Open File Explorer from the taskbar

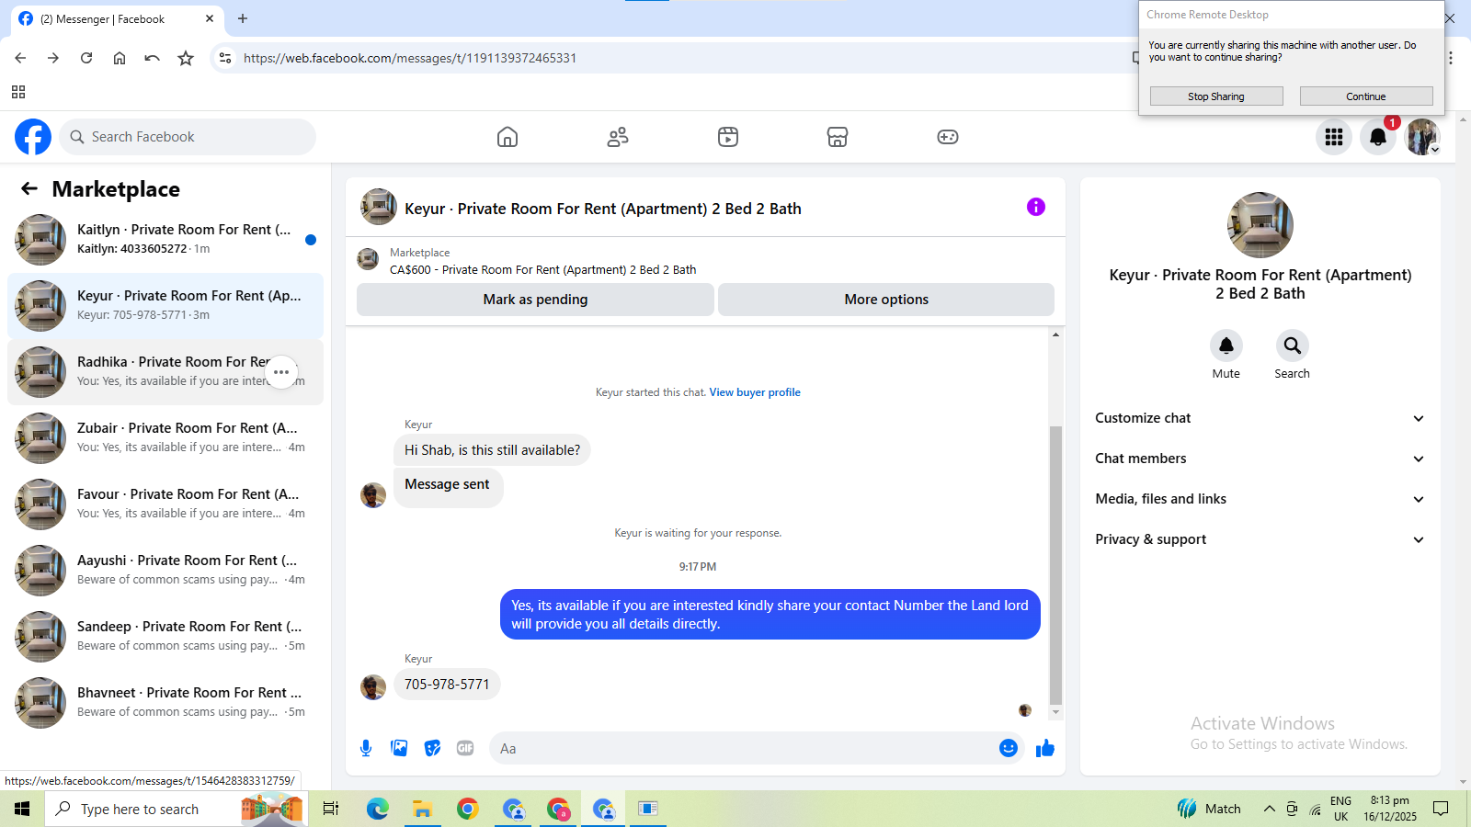point(422,809)
